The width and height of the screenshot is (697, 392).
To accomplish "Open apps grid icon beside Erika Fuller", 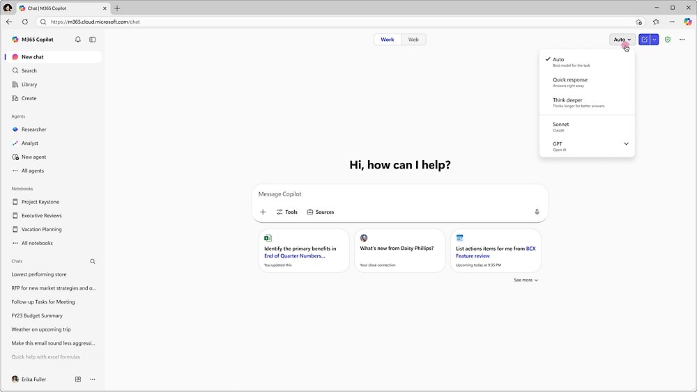I will (78, 379).
